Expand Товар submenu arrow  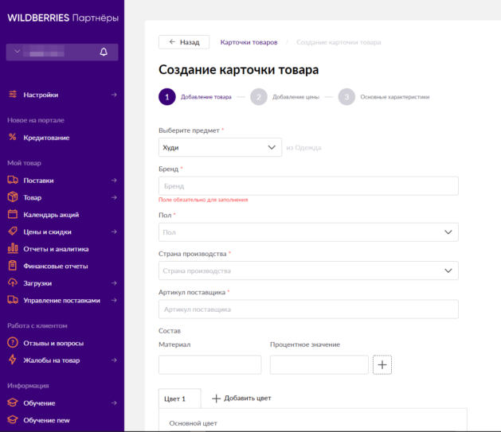click(x=114, y=197)
